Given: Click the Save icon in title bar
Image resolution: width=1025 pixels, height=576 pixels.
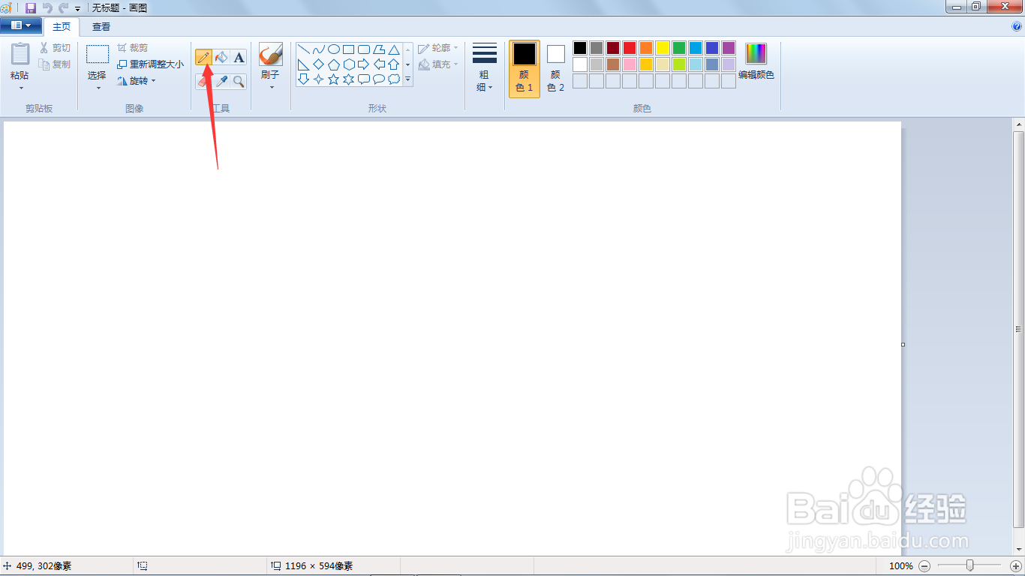Looking at the screenshot, I should 31,7.
